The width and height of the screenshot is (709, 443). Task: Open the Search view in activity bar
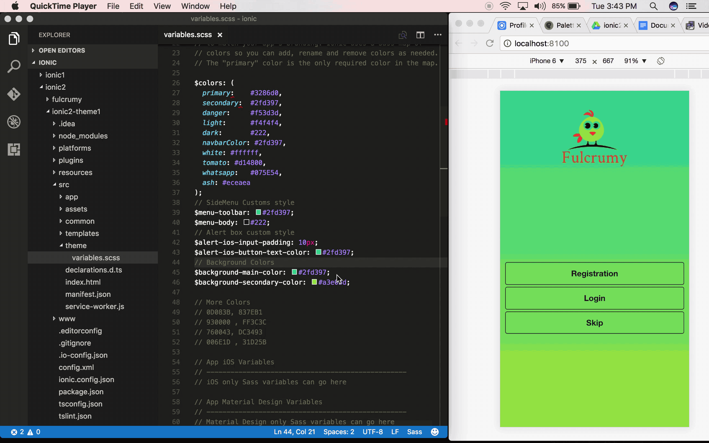[14, 66]
